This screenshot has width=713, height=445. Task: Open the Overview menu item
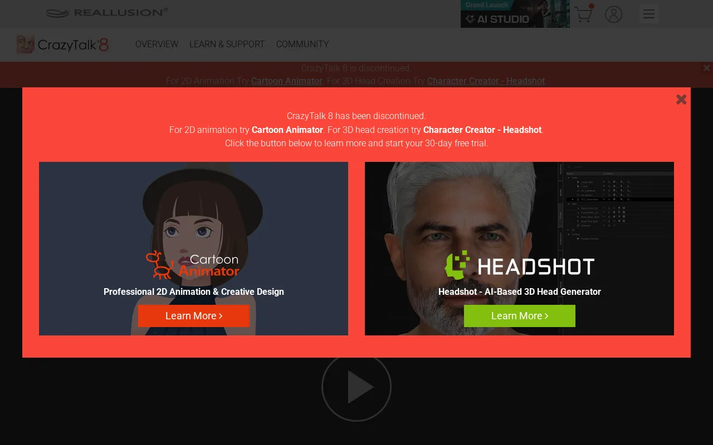[x=157, y=44]
